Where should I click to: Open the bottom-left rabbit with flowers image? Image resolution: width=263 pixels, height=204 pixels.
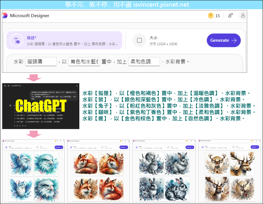tap(151, 189)
